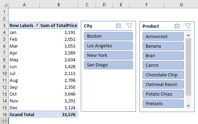Viewport: 198px width, 124px height.
Task: Select cell with value 2,350
Action: point(59,87)
